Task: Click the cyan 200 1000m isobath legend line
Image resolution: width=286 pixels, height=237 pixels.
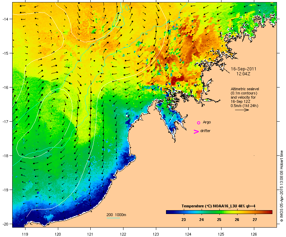Action: tap(113, 218)
